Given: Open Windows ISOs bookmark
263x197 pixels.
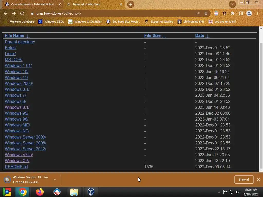Looking at the screenshot, I should pos(51,22).
